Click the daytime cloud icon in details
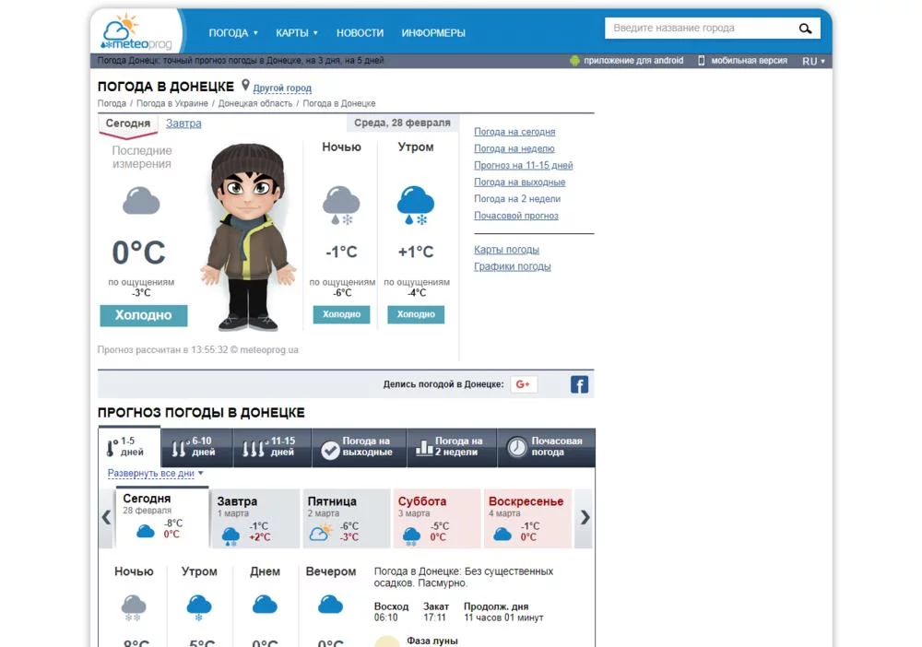Viewport: 922px width, 647px height. point(265,604)
